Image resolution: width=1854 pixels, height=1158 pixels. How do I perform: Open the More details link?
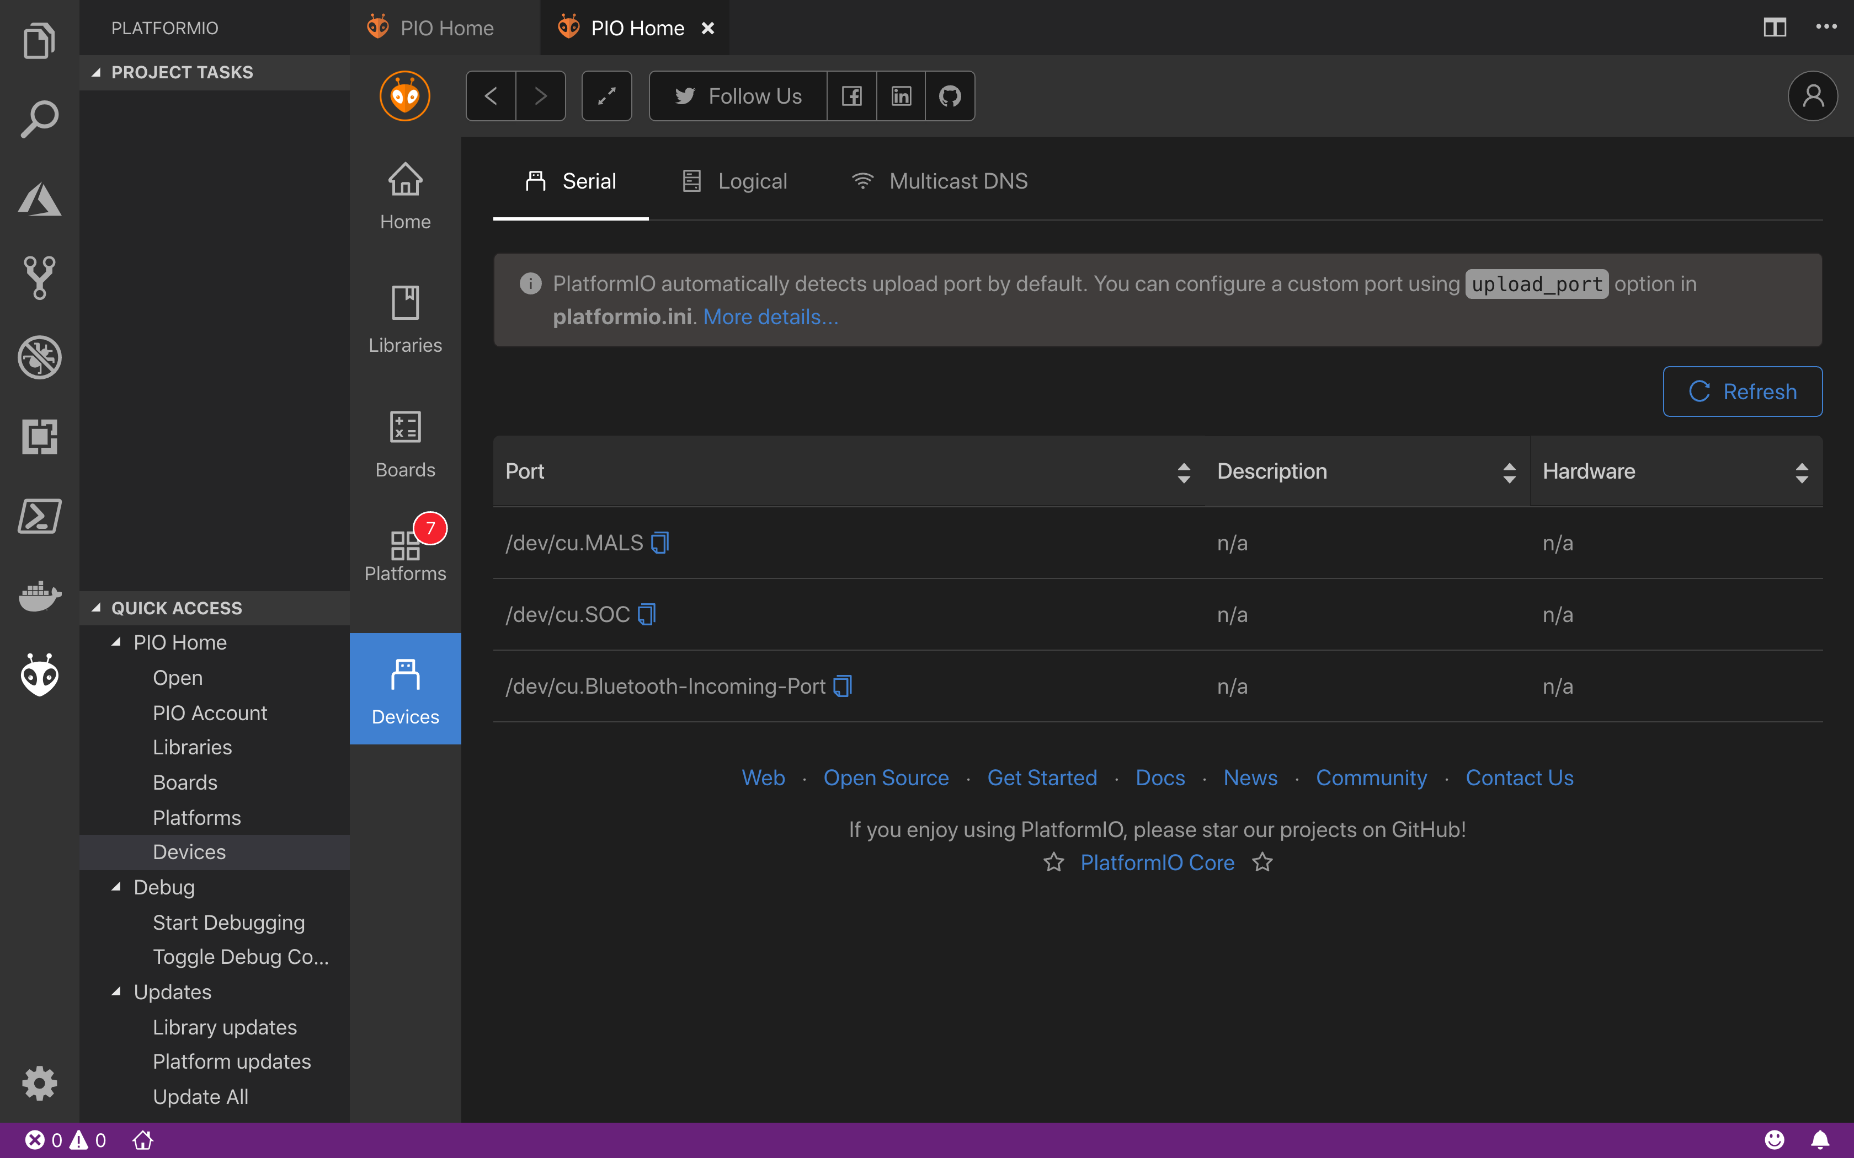tap(770, 317)
